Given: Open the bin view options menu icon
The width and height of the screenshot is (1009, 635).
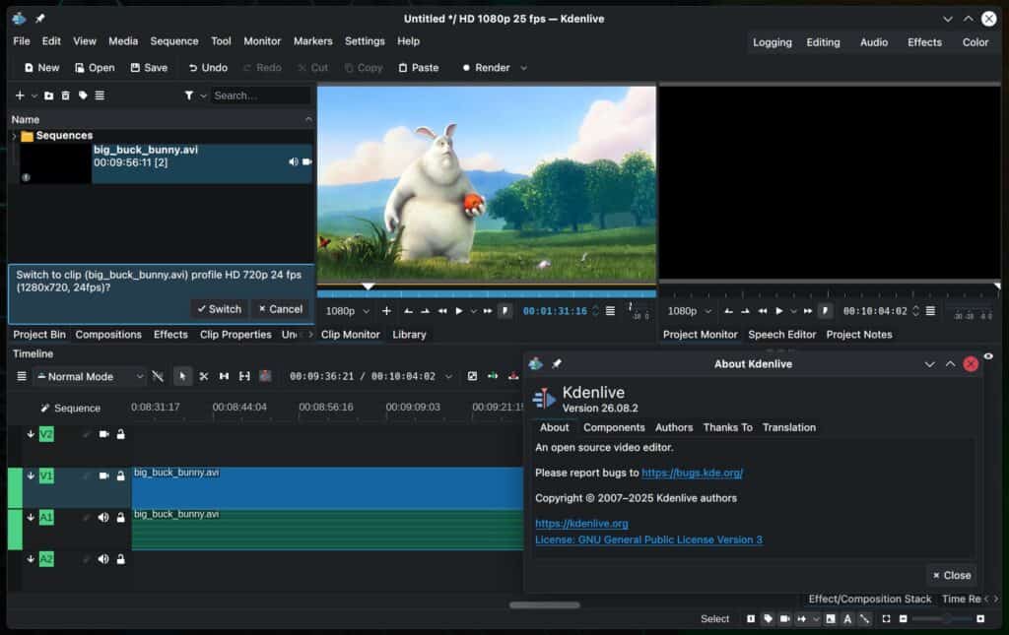Looking at the screenshot, I should (100, 95).
